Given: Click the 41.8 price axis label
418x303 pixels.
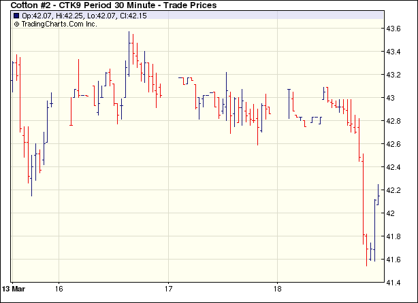Looking at the screenshot, I should [393, 236].
